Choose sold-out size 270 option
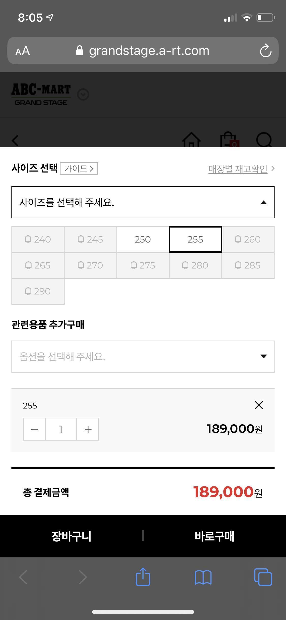The width and height of the screenshot is (286, 620). tap(90, 265)
